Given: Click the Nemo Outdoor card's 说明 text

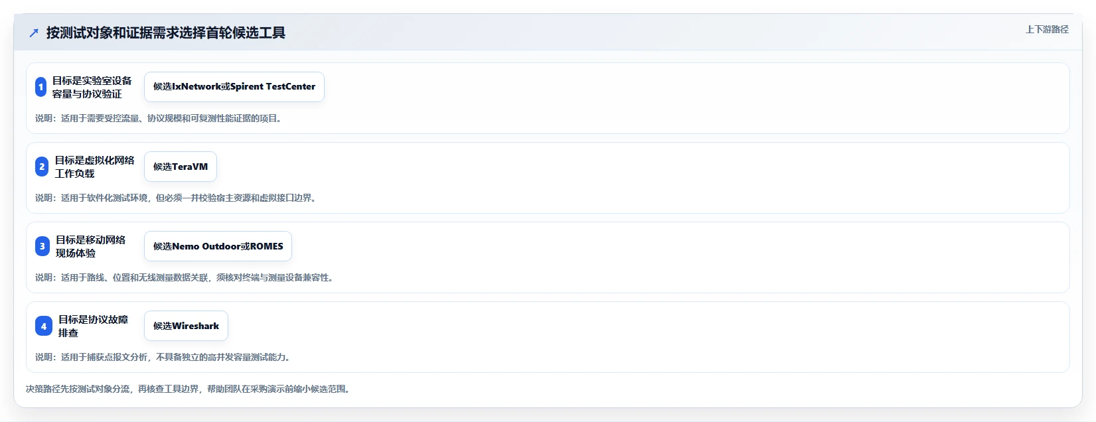Looking at the screenshot, I should coord(185,277).
